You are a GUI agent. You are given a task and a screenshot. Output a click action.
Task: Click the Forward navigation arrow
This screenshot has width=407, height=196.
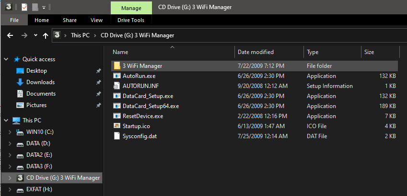tap(24, 35)
